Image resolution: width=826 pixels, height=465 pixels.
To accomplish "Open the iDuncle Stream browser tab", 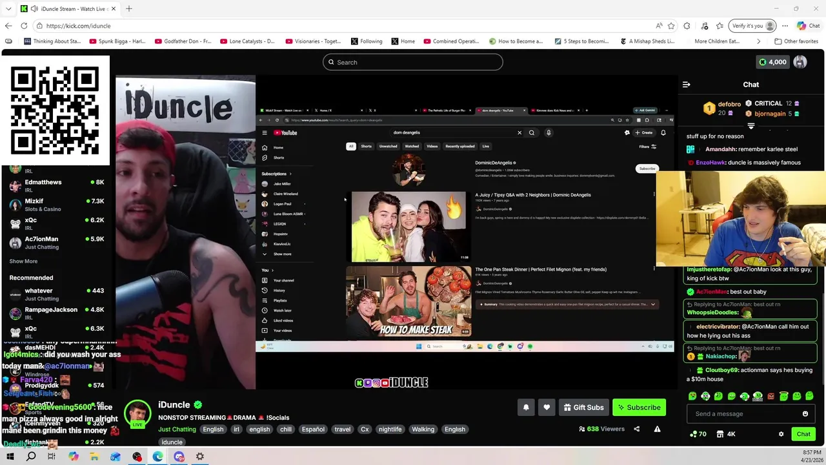I will coord(69,9).
